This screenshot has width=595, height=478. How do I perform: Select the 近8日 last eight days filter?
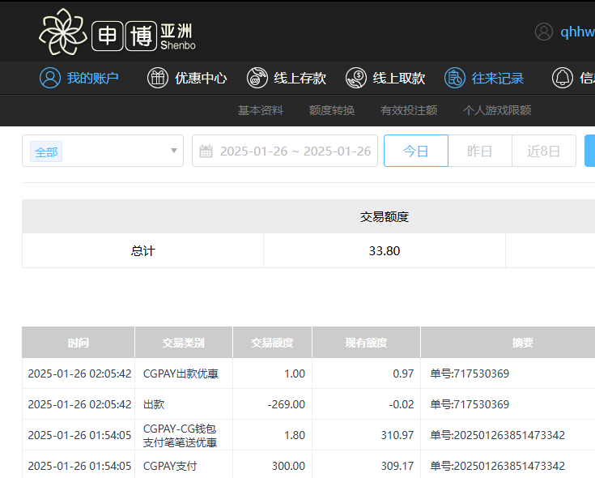click(x=543, y=152)
